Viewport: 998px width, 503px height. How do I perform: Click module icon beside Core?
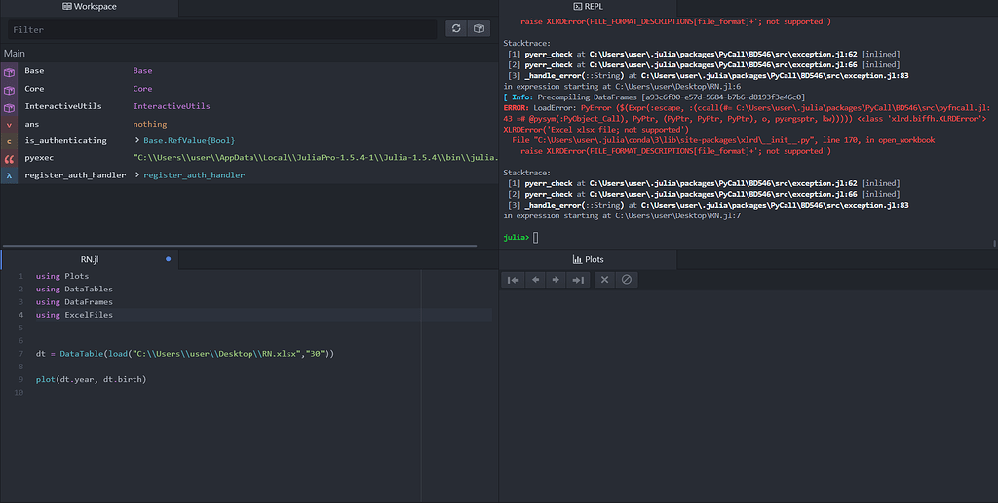pyautogui.click(x=9, y=90)
